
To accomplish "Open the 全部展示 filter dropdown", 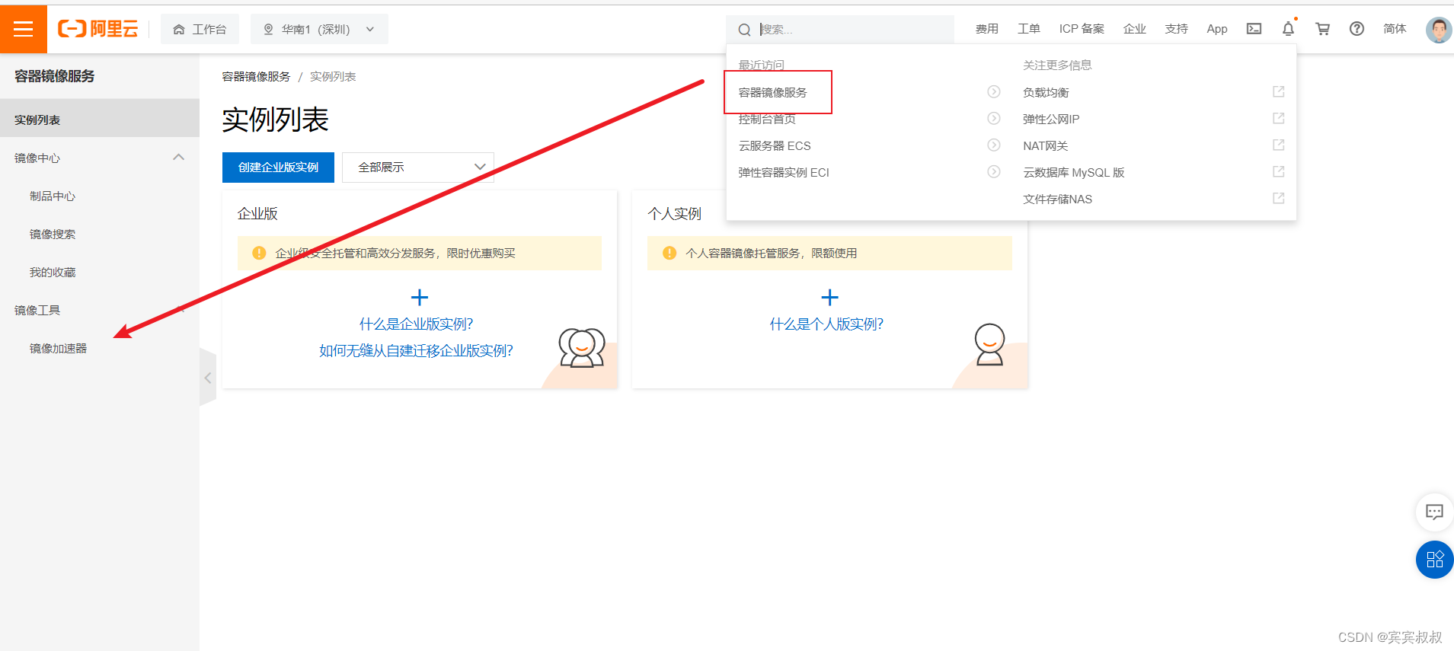I will tap(417, 167).
